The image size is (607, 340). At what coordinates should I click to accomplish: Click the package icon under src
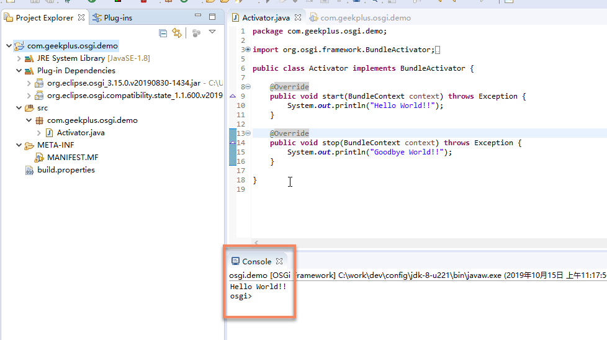39,120
